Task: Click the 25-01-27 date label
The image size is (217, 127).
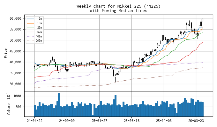Action: 99,121
